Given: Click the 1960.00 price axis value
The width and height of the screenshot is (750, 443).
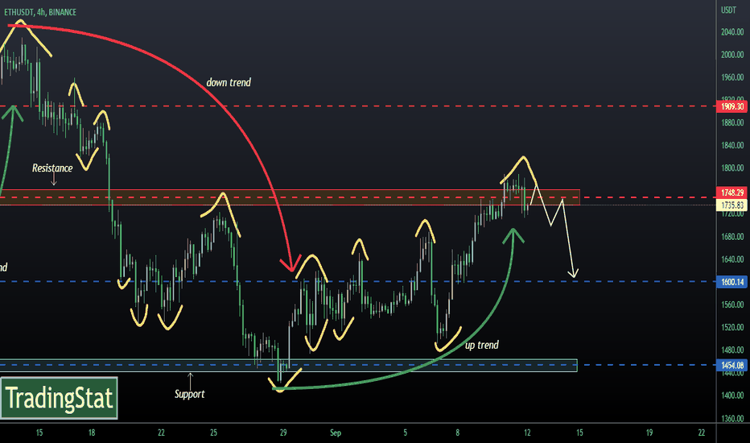Looking at the screenshot, I should [732, 77].
